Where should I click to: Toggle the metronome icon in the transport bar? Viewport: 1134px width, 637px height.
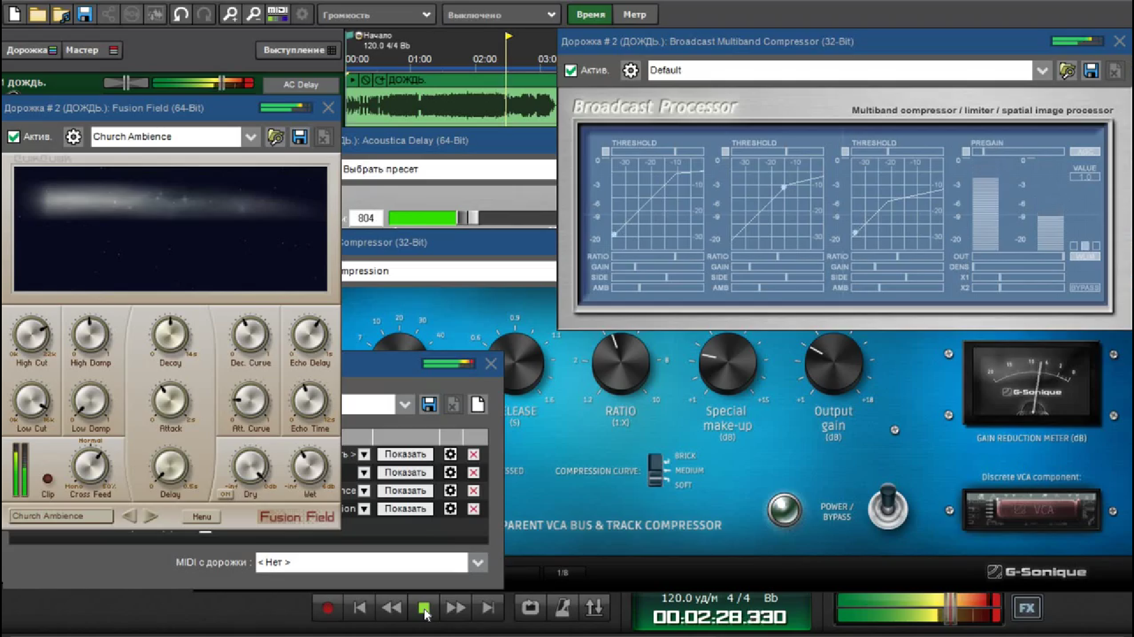562,608
